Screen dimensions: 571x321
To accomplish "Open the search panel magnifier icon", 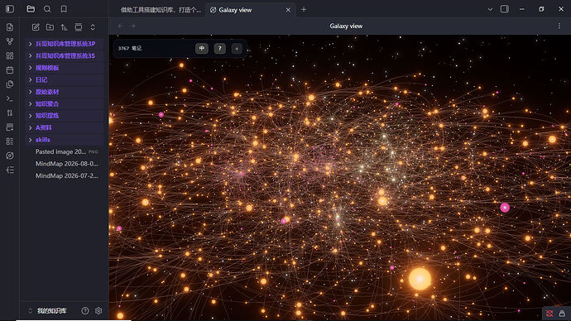I will pos(47,9).
